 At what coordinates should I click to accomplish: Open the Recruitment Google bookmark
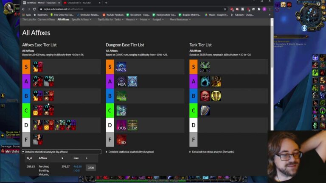(138, 15)
